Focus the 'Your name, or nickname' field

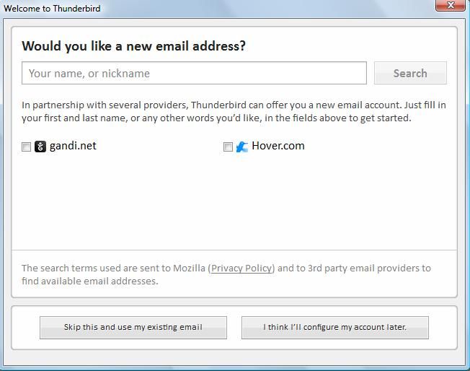pyautogui.click(x=195, y=73)
